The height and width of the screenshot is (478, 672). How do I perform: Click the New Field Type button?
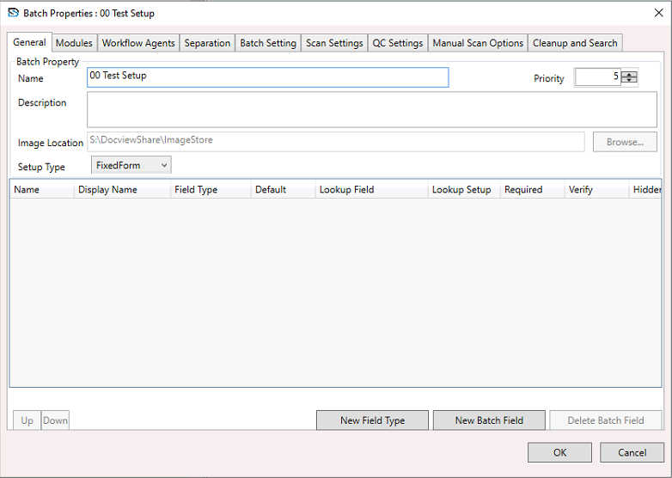point(372,420)
